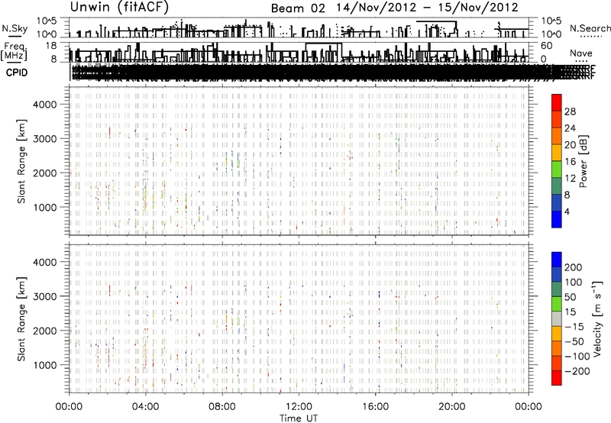The width and height of the screenshot is (611, 423).
Task: Click the '-50' tick on the velocity colorbar
Action: click(x=574, y=341)
